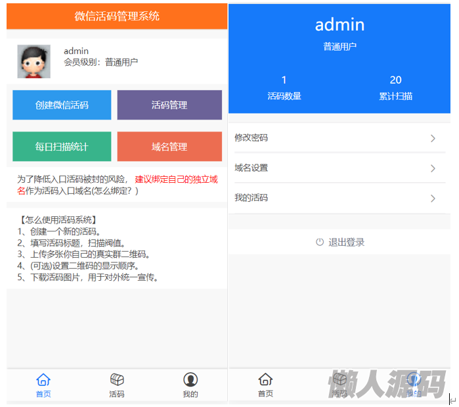Open the 我的活码 menu row
Screen dimensions: 459x407
328,198
